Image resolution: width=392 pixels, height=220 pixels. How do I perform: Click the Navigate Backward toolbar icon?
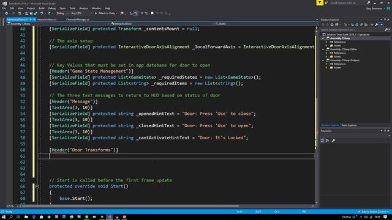coord(7,13)
